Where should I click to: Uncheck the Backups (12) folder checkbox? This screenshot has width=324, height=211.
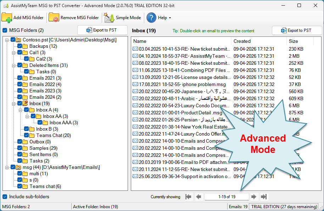20,46
